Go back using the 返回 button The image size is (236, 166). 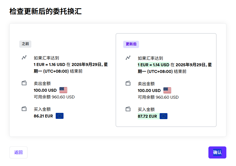[18, 152]
